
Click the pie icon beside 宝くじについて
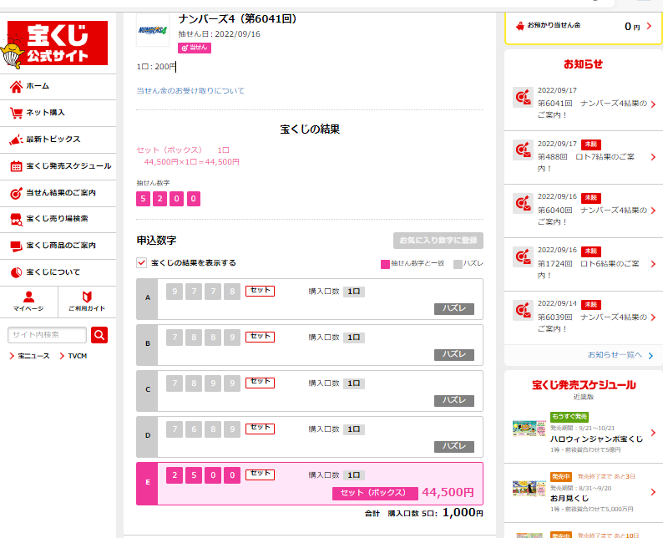[x=16, y=273]
